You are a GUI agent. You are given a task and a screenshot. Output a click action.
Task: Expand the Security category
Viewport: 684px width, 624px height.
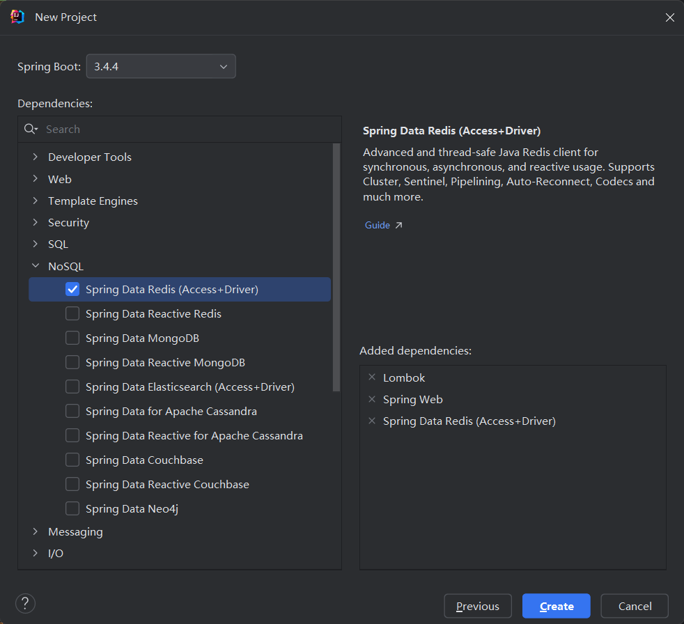tap(36, 222)
